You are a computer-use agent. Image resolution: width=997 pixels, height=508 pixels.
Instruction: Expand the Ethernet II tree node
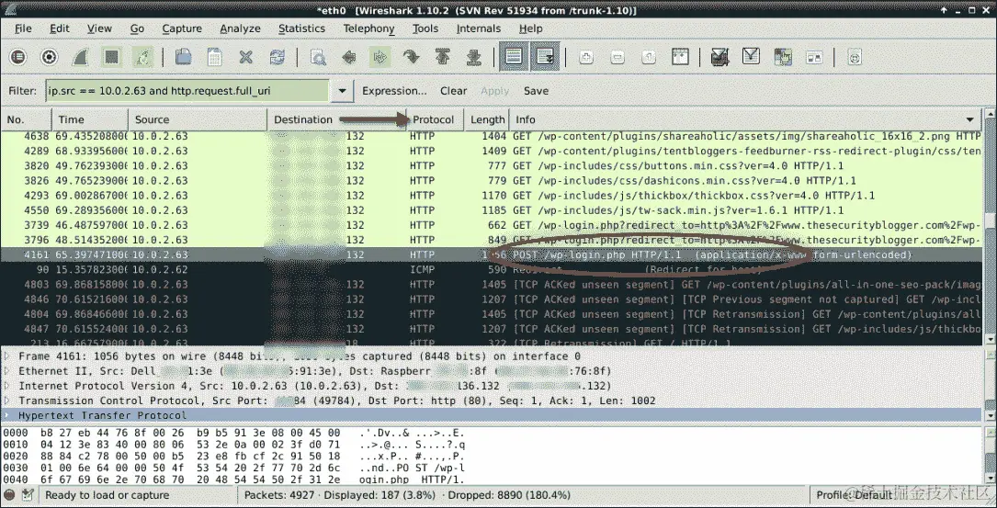click(7, 371)
